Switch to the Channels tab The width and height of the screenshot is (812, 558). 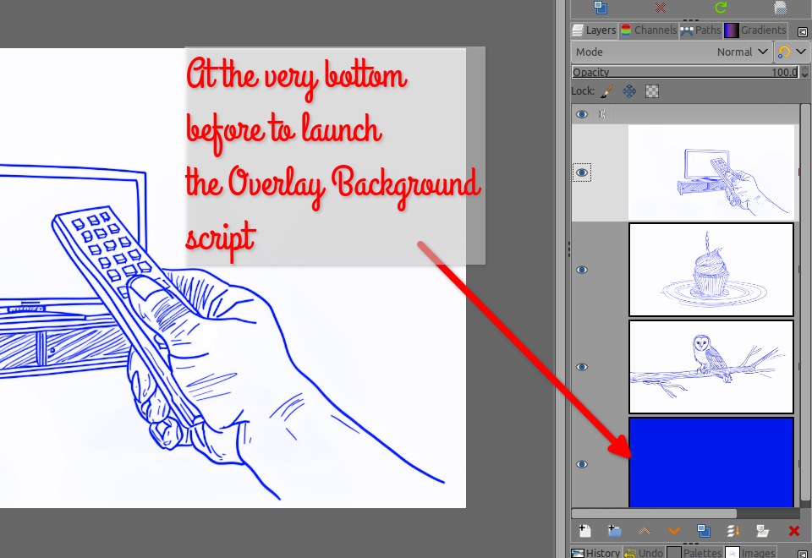click(649, 30)
